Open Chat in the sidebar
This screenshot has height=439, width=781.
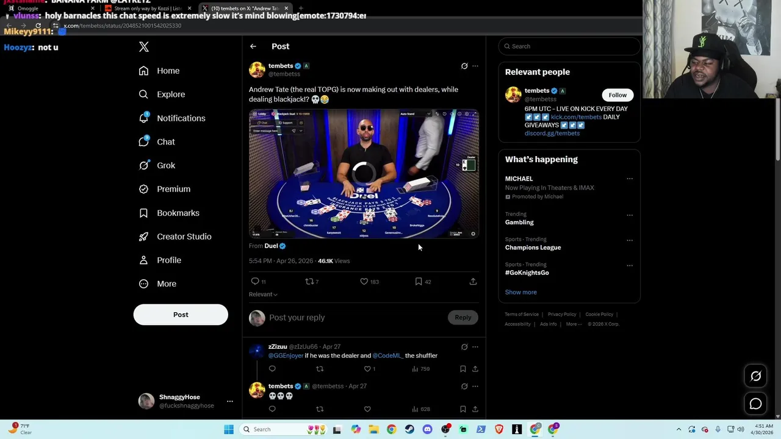click(157, 141)
